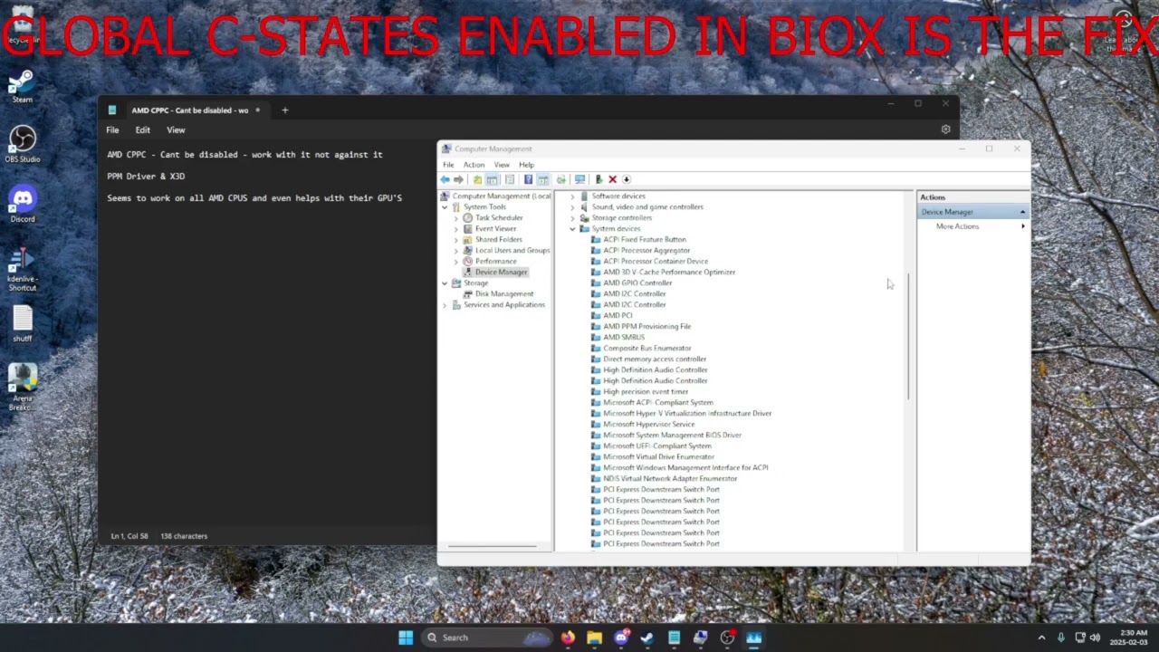This screenshot has height=652, width=1159.
Task: Open the Notepad View menu
Action: click(x=176, y=130)
